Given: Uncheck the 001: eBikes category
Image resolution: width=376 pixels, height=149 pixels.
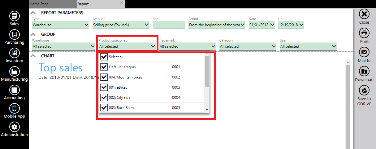Looking at the screenshot, I should pyautogui.click(x=104, y=87).
